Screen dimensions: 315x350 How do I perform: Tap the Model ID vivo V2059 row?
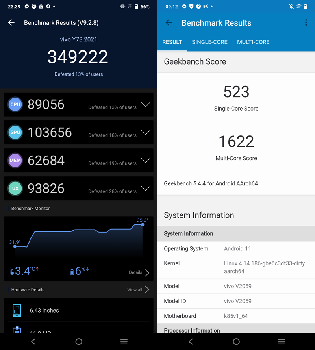(x=236, y=301)
